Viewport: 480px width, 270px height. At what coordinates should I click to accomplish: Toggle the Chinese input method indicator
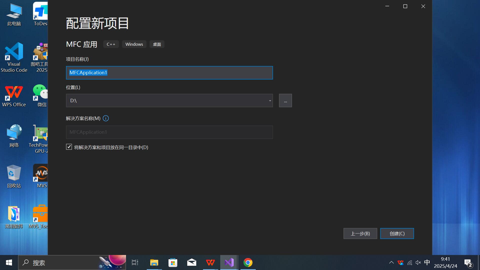click(x=427, y=262)
